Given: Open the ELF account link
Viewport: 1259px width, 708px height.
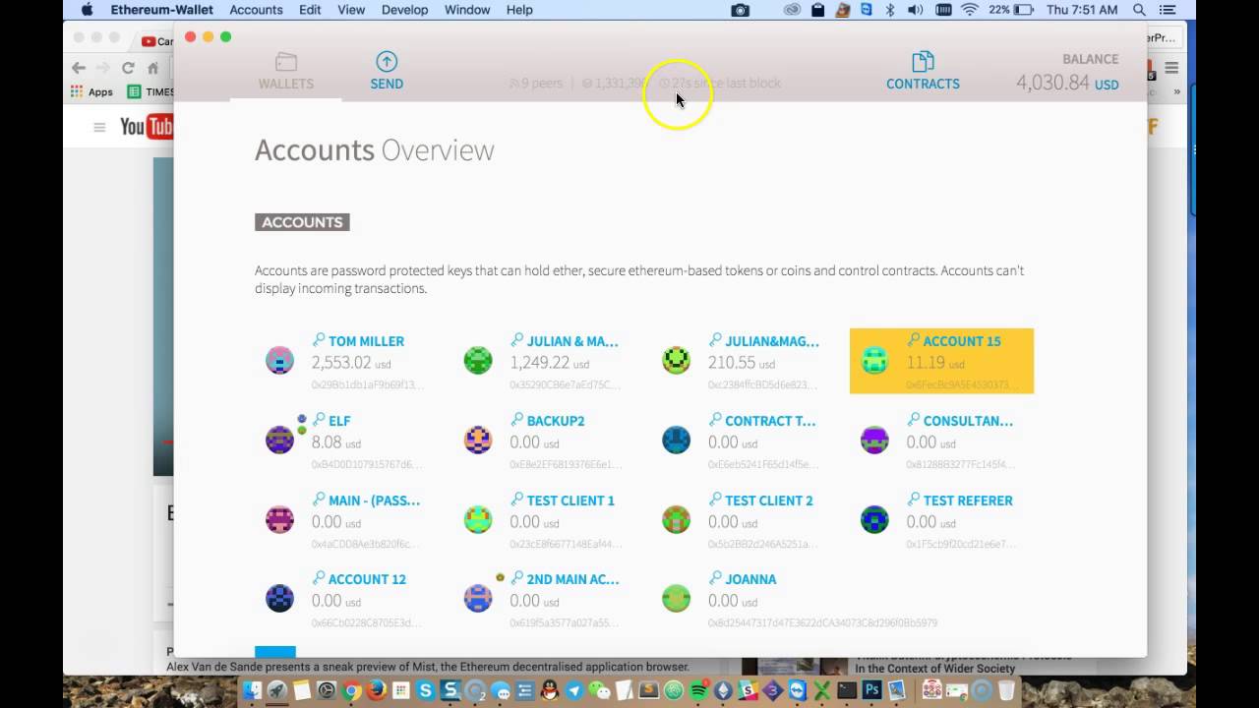Looking at the screenshot, I should (x=339, y=421).
